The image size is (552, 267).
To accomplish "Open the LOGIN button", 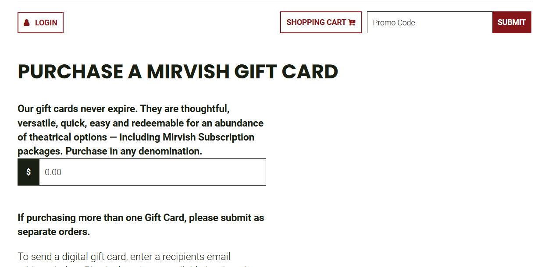I will [40, 23].
